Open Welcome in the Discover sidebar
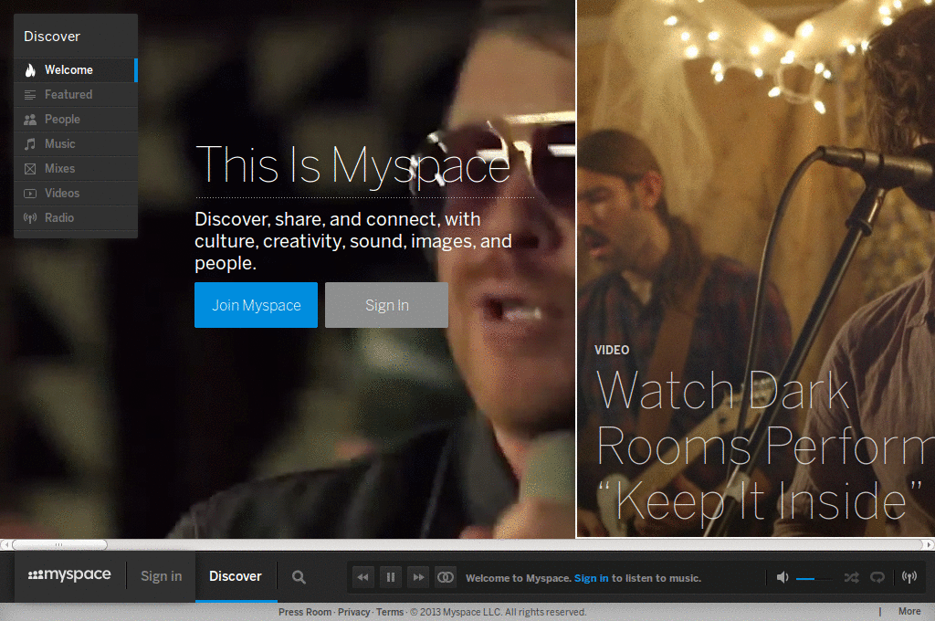Screen dimensions: 935x621 76,69
